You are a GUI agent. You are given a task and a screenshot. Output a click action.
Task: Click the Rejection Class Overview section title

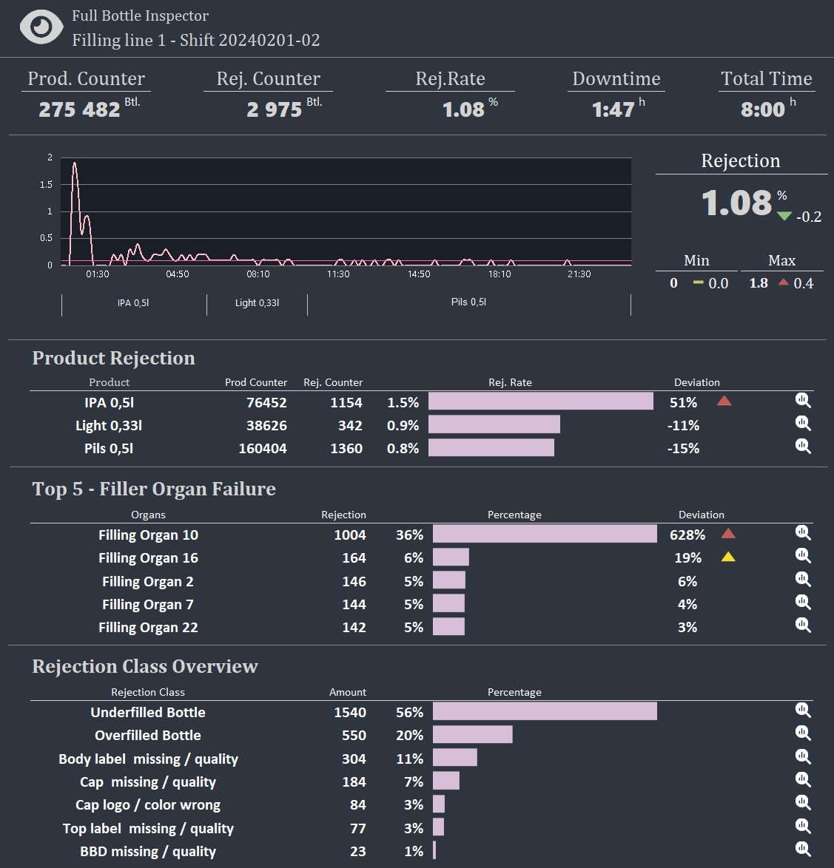coord(145,666)
